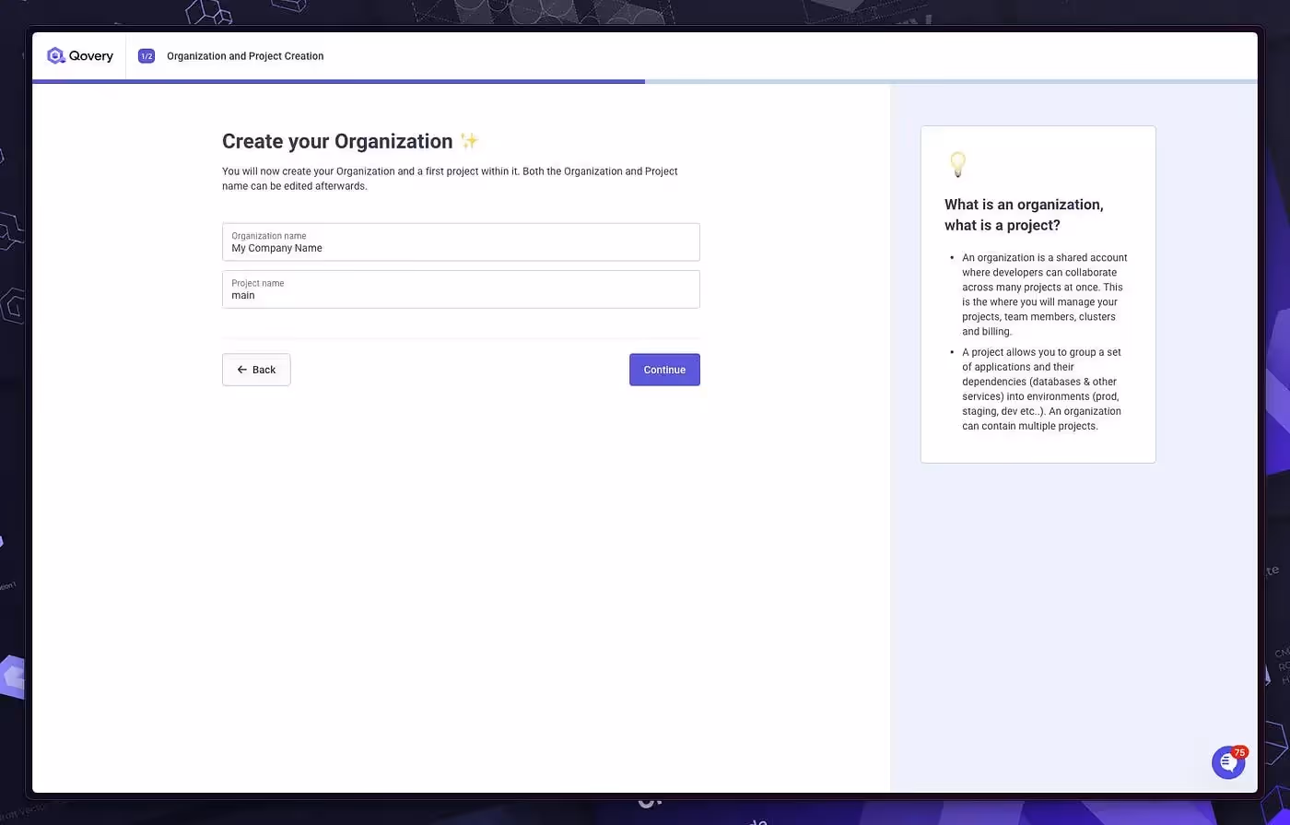The height and width of the screenshot is (825, 1290).
Task: Click the Organization and Project Creation header label
Action: click(x=244, y=55)
